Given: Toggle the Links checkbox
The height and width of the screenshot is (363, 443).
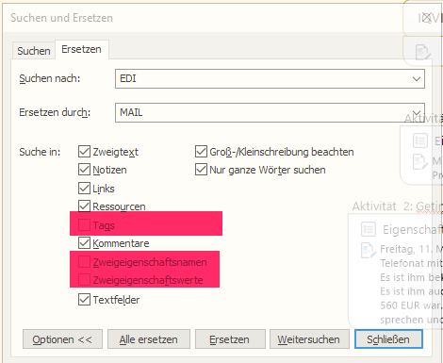Looking at the screenshot, I should 84,189.
